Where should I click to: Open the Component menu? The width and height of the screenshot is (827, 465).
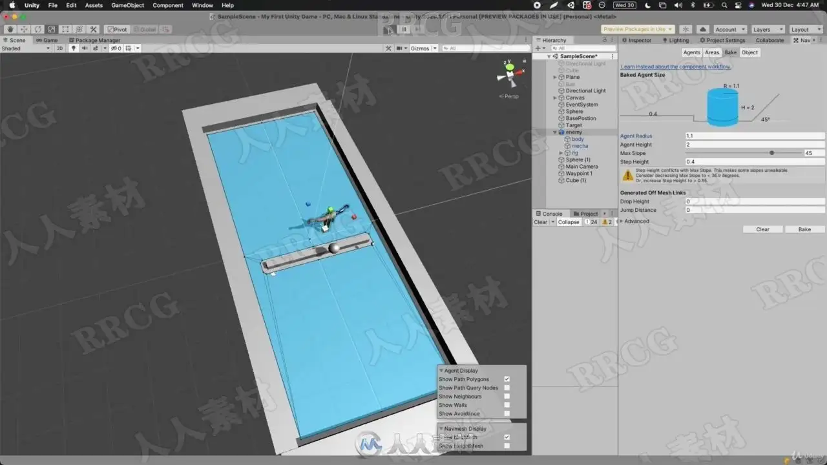pos(168,5)
